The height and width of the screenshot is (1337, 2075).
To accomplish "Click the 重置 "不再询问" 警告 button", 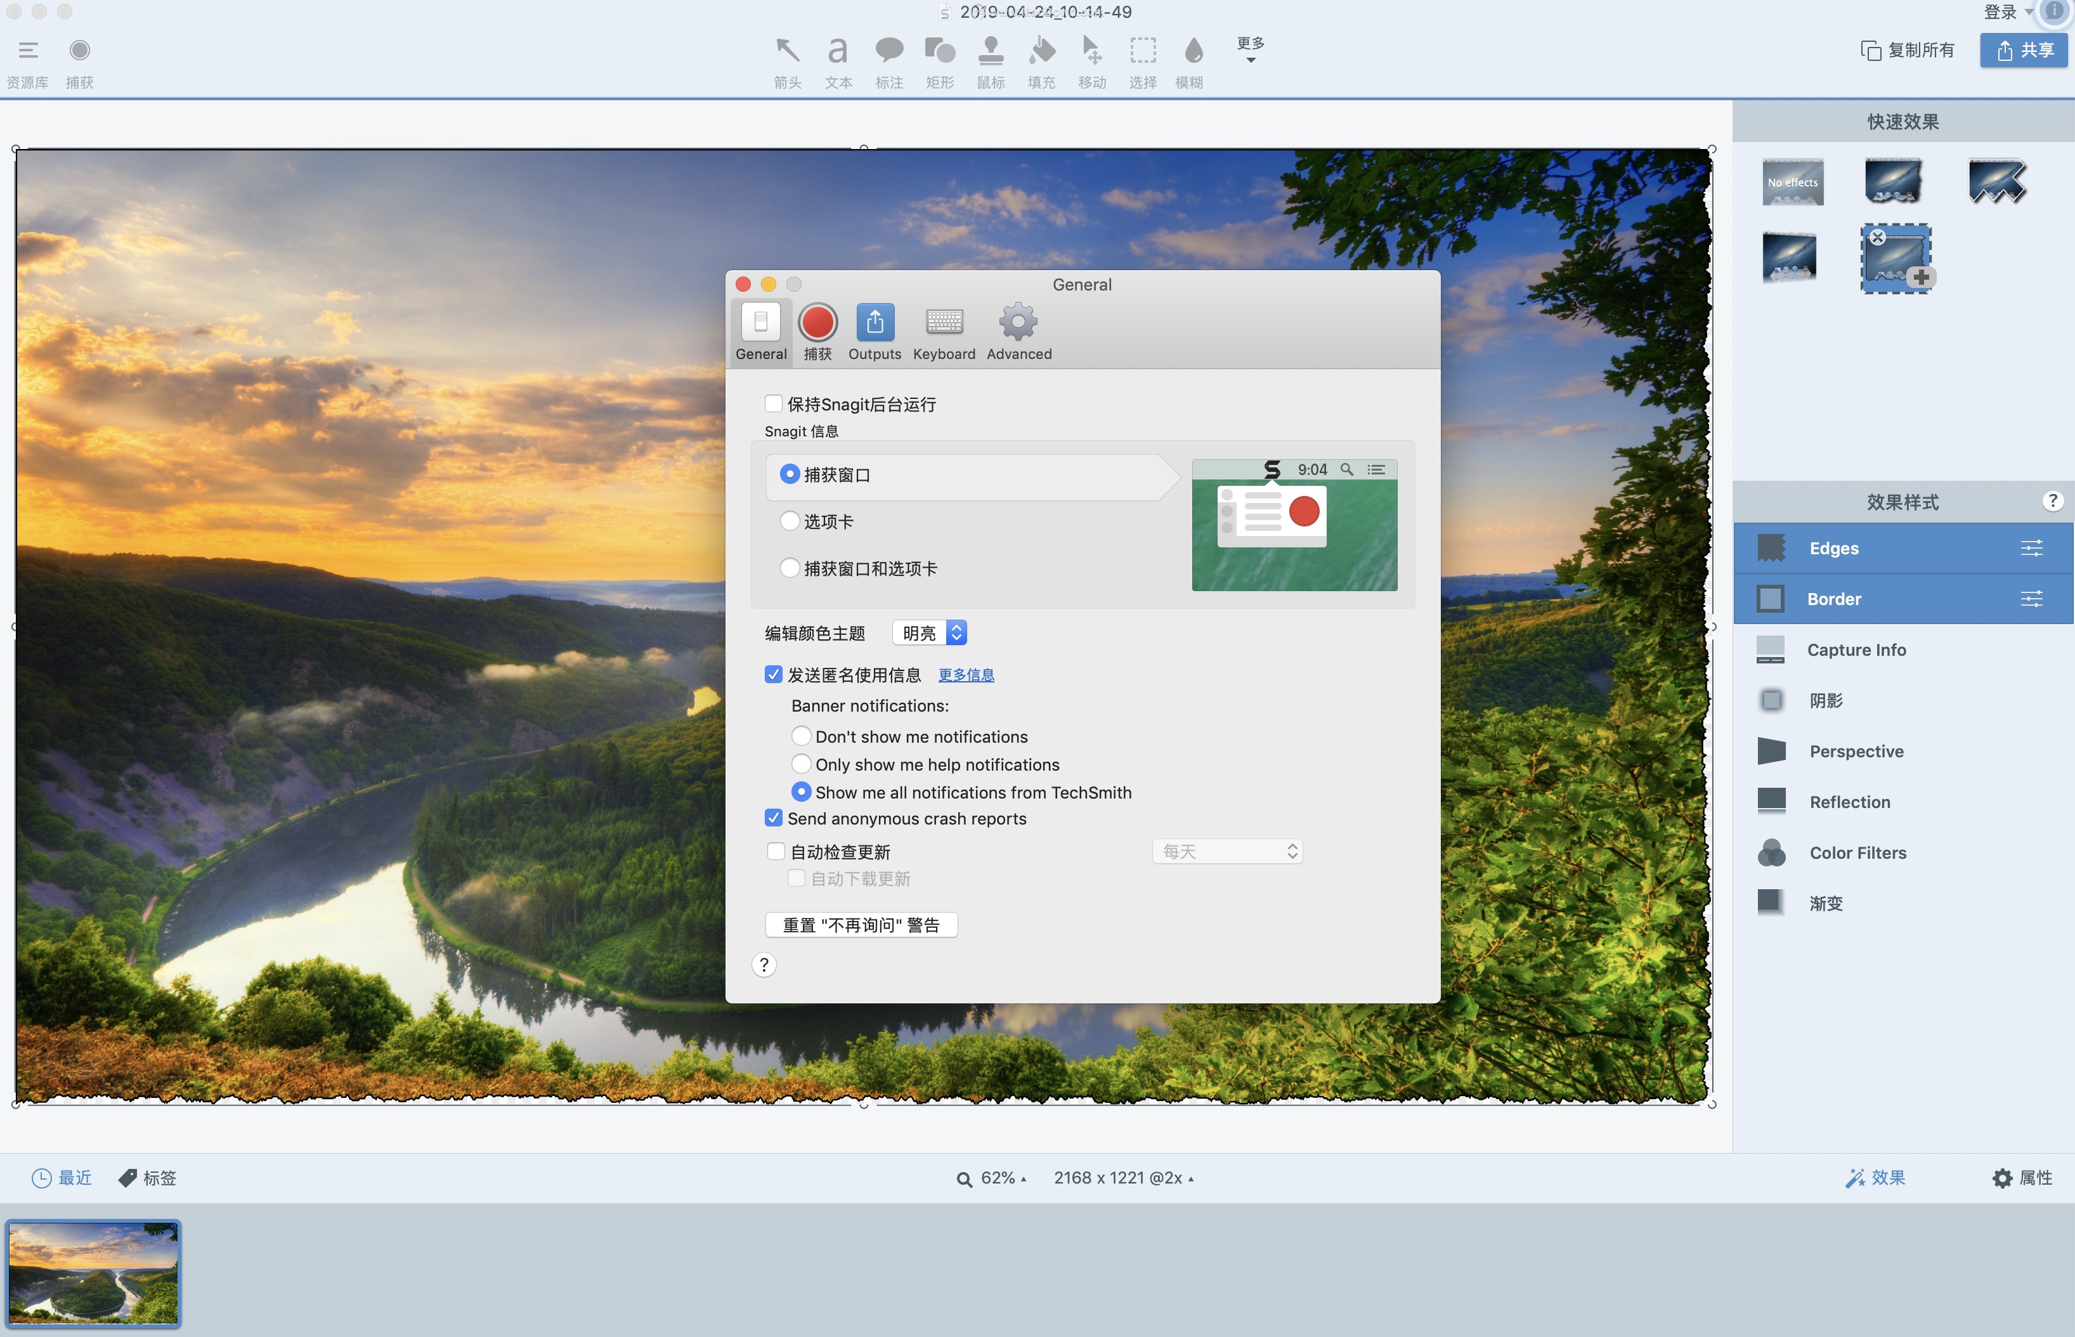I will (x=860, y=923).
